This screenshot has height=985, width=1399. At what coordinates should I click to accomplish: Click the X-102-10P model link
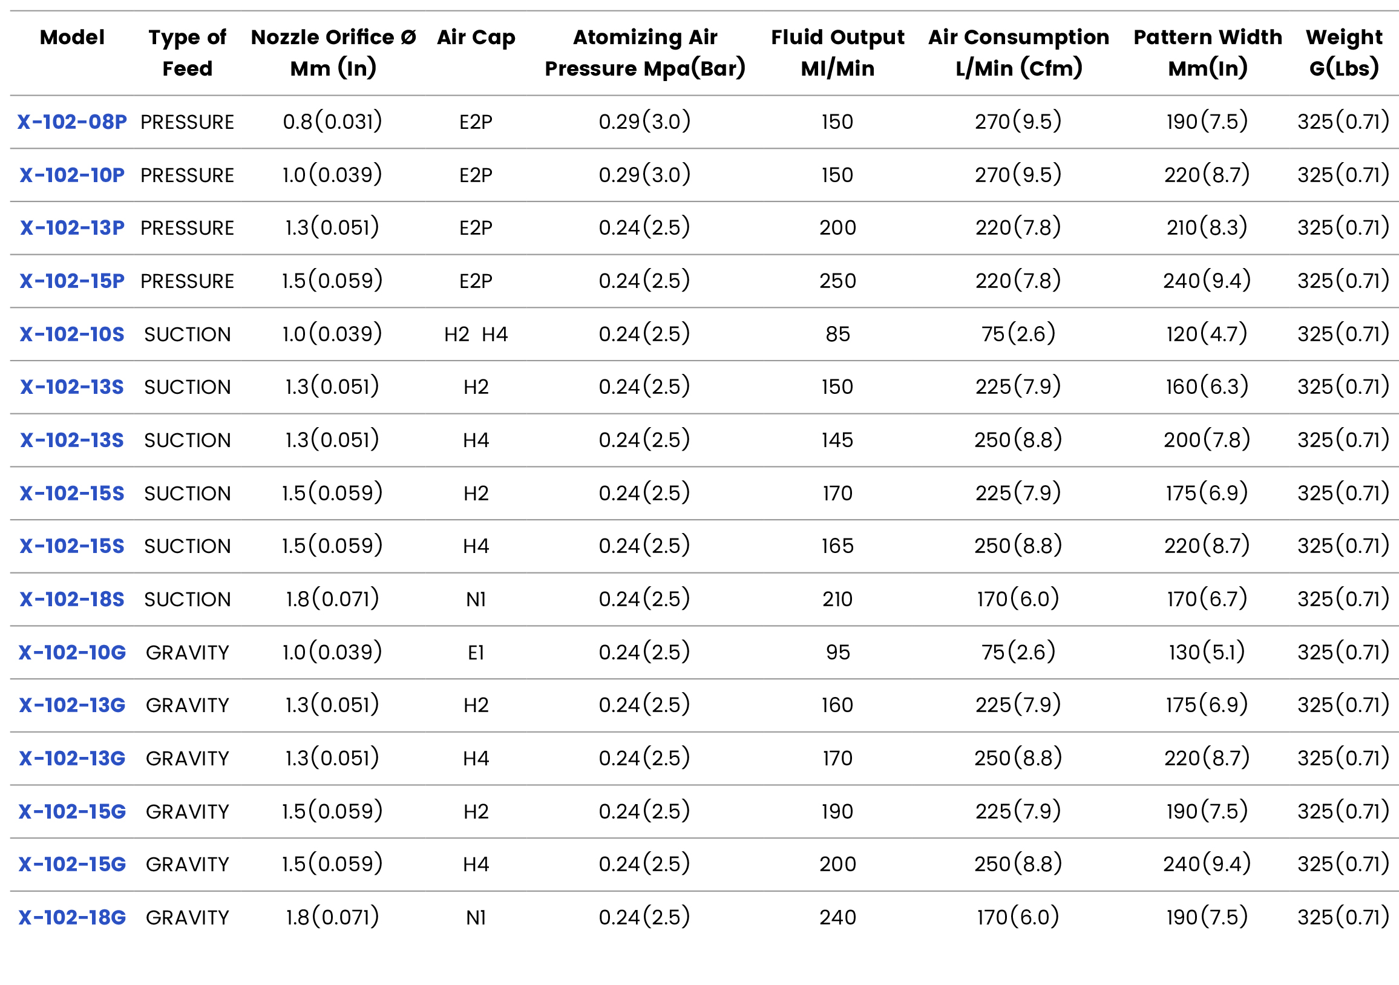pos(72,175)
